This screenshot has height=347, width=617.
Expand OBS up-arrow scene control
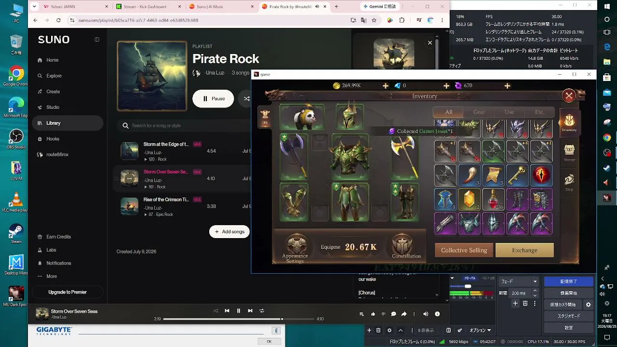[401, 331]
